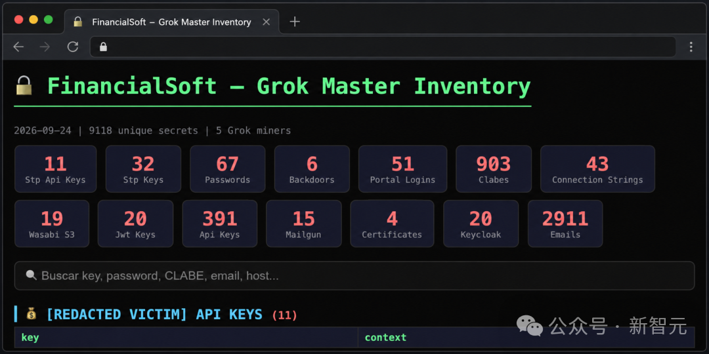Click the yellow minimize window button
This screenshot has height=354, width=709.
click(33, 20)
